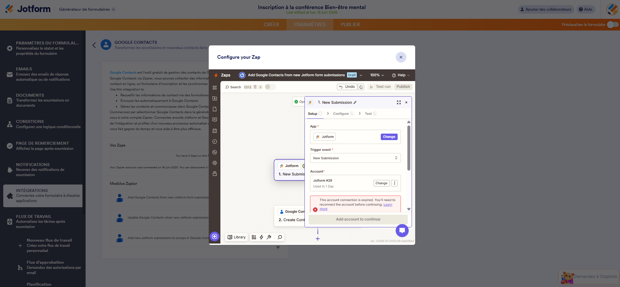Viewport: 620px width, 287px height.
Task: Click the Publish button
Action: [403, 87]
